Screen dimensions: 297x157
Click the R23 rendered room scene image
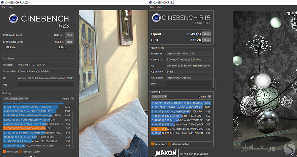coord(114,83)
